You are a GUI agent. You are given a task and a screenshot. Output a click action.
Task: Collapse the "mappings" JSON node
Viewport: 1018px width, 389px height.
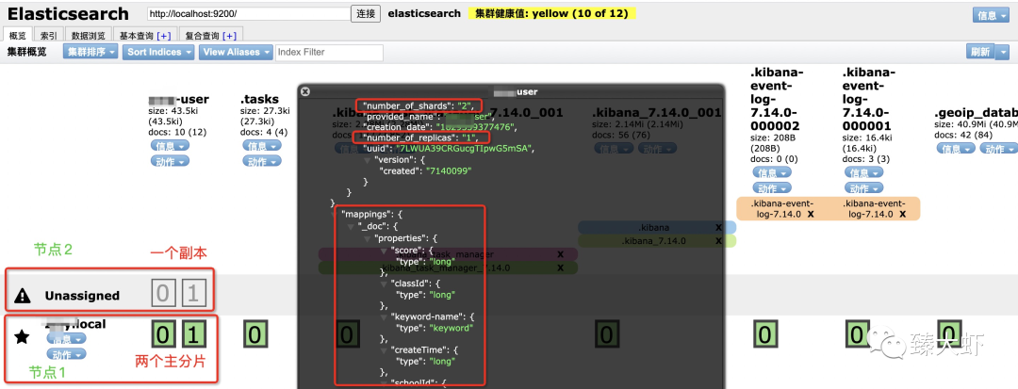pyautogui.click(x=335, y=214)
